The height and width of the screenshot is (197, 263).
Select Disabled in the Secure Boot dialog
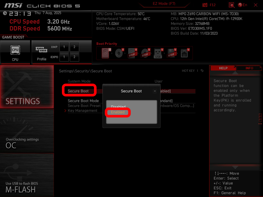pyautogui.click(x=118, y=106)
